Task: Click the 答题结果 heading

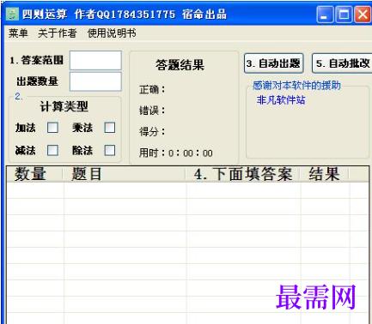Action: point(180,65)
